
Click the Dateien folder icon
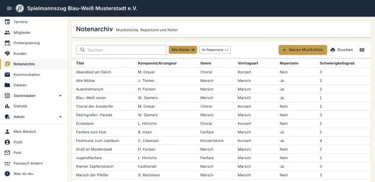click(x=7, y=85)
